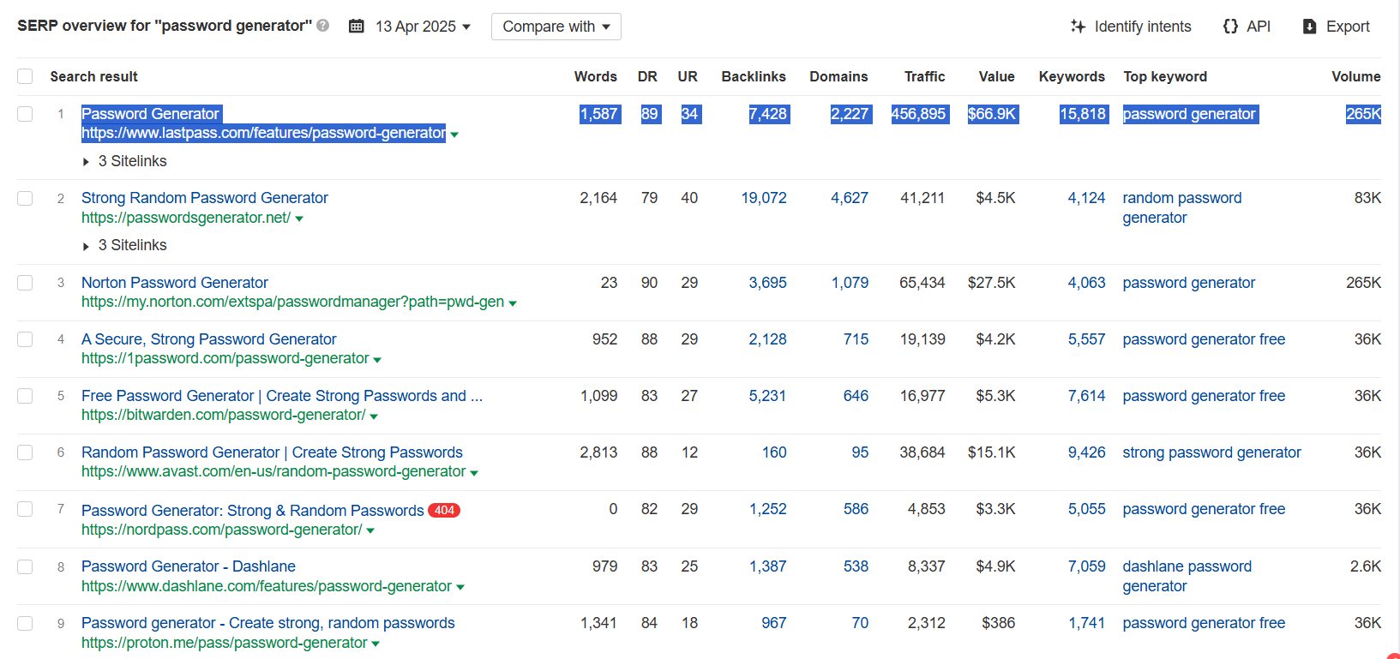The image size is (1400, 659).
Task: Click domains value 4,627 for passwordsgenerator.net
Action: pos(850,198)
